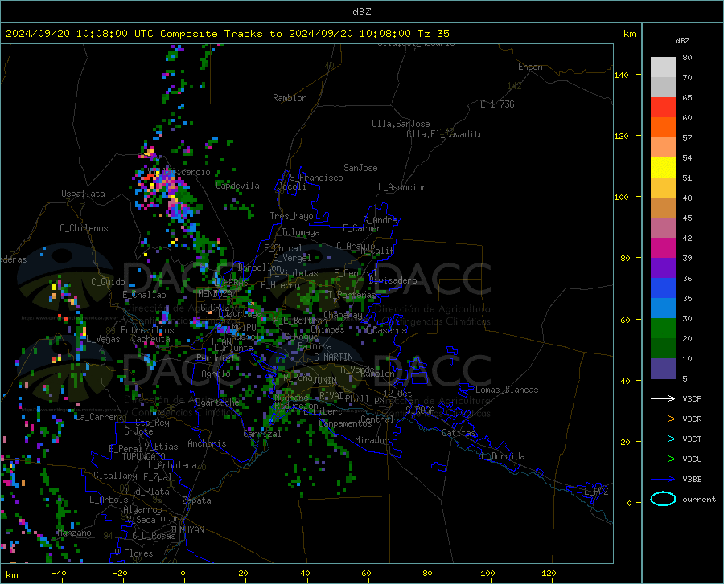Click the MENDOZA city label

[x=215, y=293]
